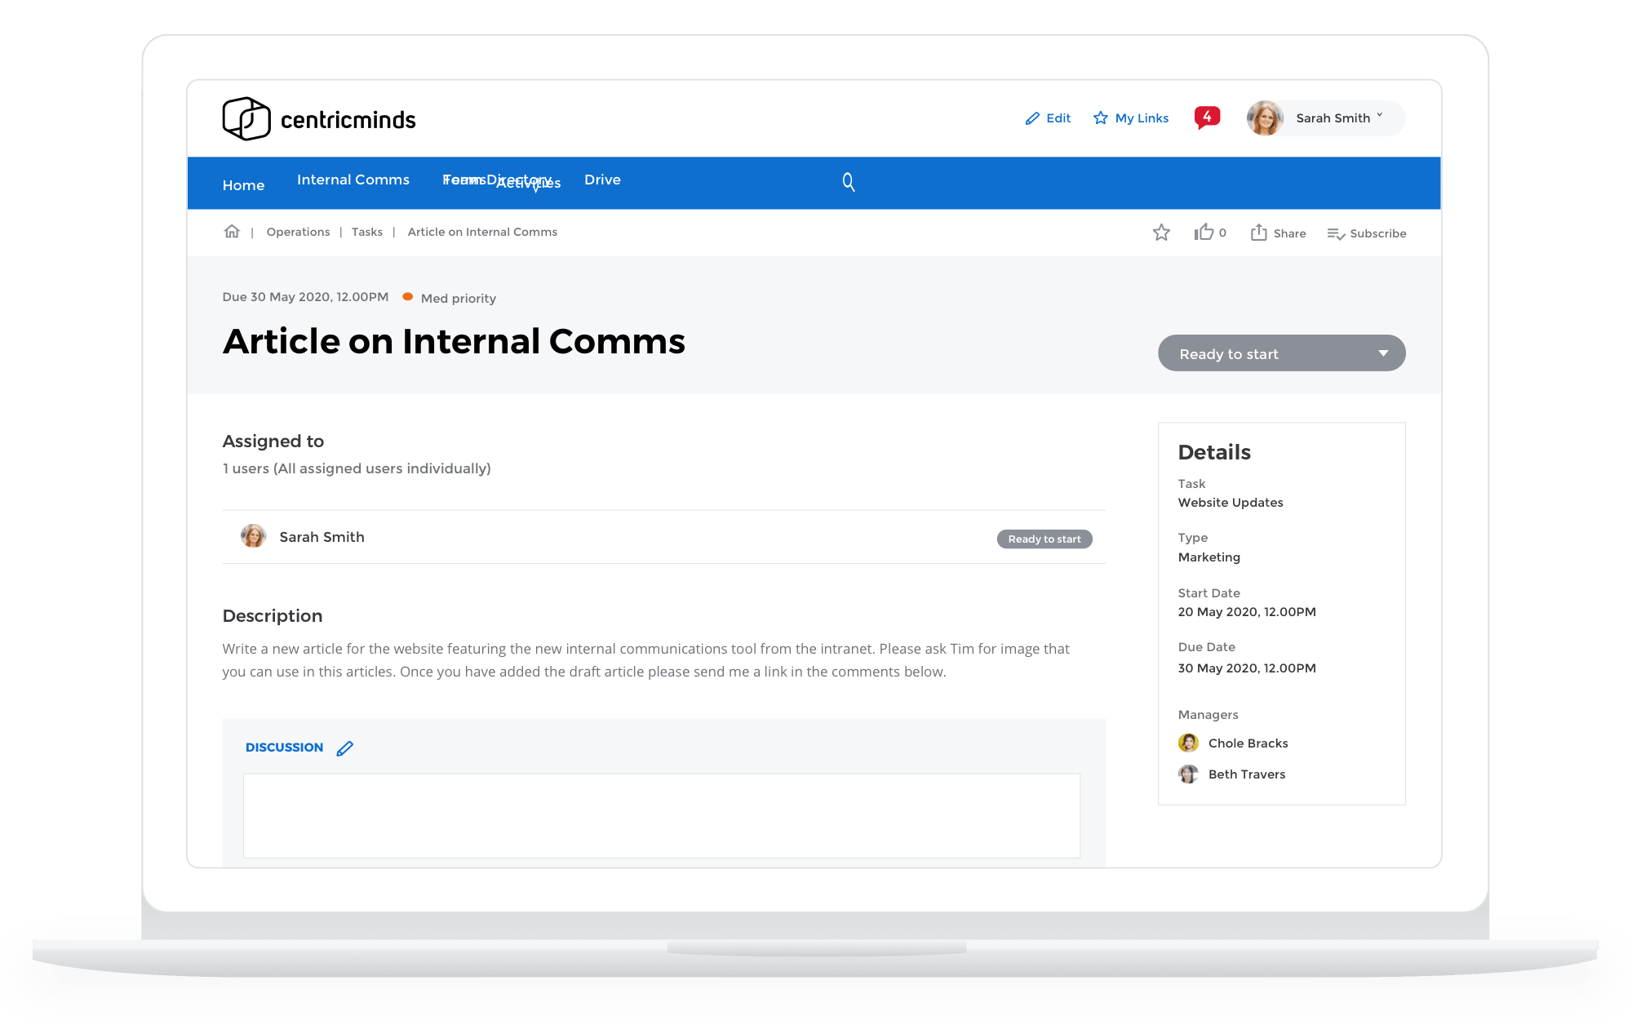Click the centricminds logo icon

click(246, 119)
